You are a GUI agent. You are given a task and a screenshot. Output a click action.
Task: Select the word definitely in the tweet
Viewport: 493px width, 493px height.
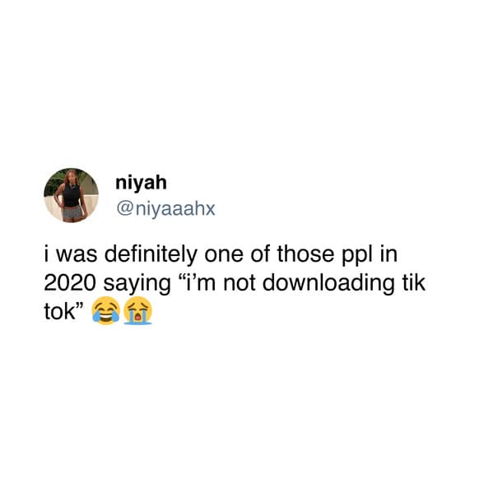[x=151, y=254]
